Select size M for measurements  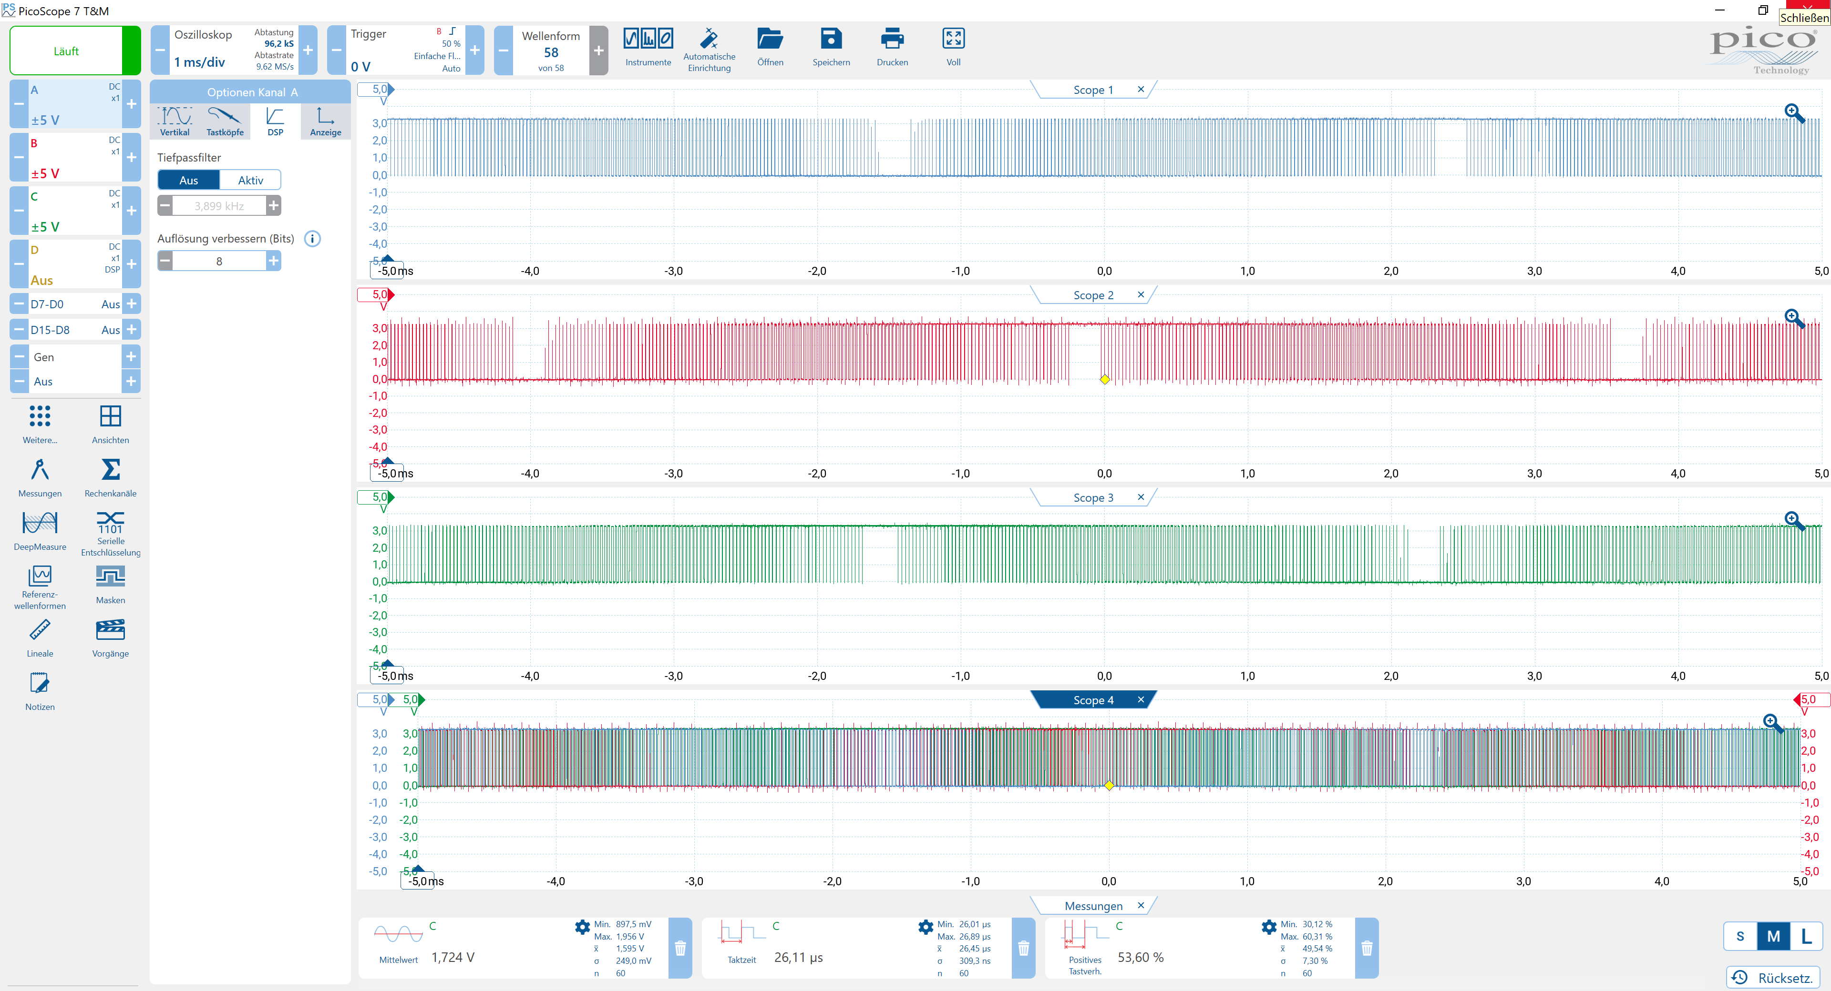tap(1773, 936)
